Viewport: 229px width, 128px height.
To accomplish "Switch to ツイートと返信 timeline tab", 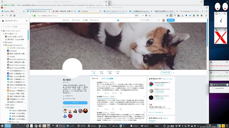I will pos(107,79).
